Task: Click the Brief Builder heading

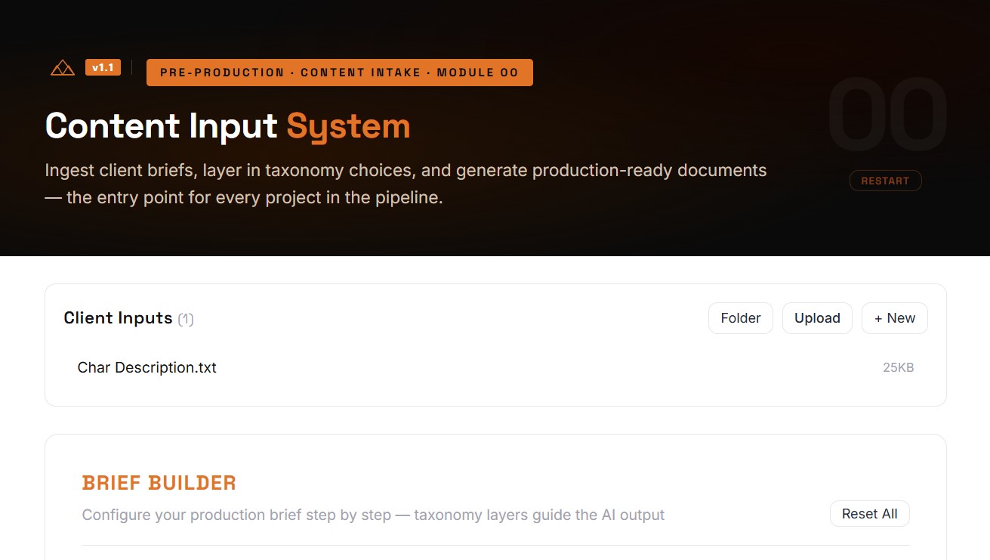Action: (x=159, y=482)
